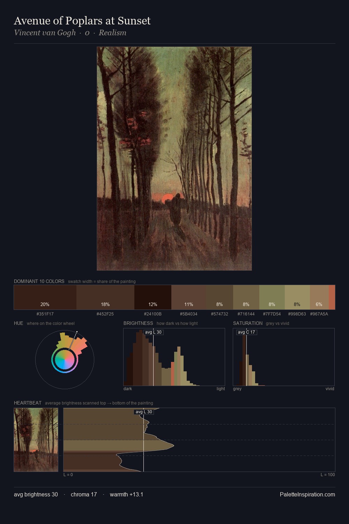Select the tan #998D63 swatch
The image size is (349, 524).
coord(297,297)
